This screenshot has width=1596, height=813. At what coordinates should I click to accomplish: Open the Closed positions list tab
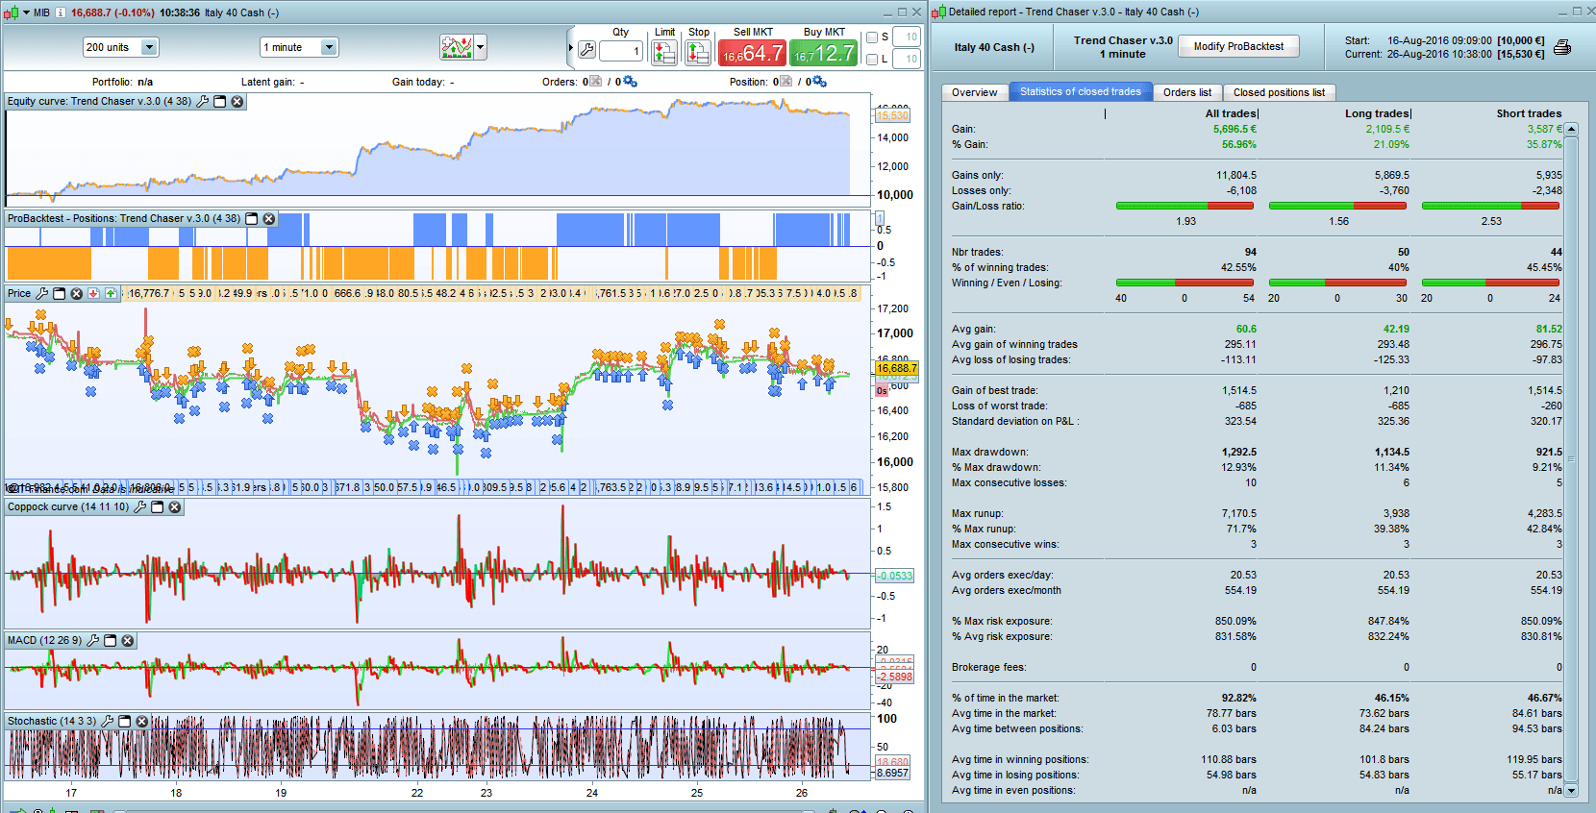coord(1279,92)
